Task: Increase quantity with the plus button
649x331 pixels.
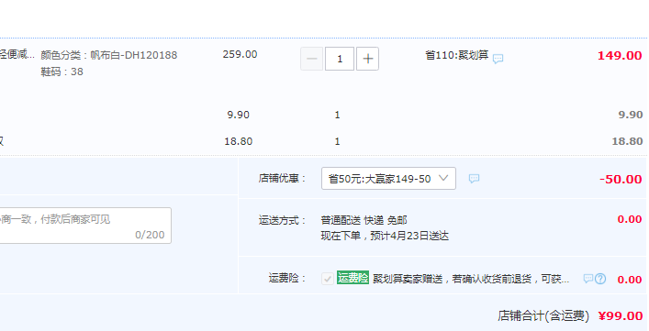Action: [x=367, y=59]
